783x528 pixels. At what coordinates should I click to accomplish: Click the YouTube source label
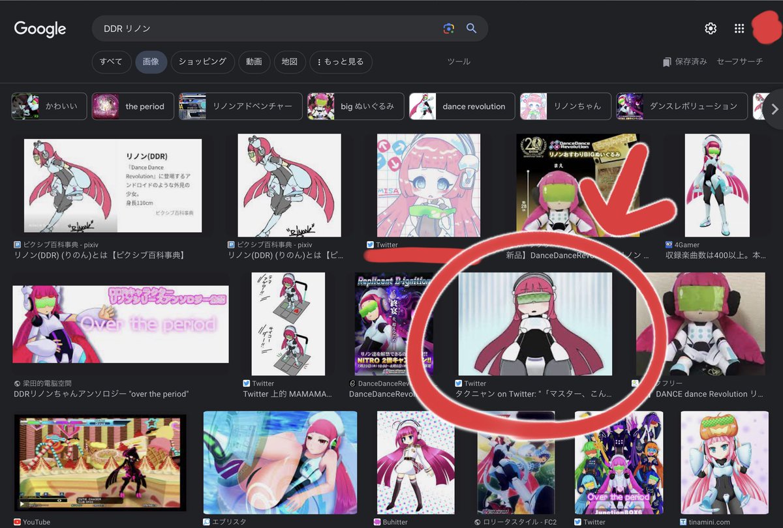tap(31, 522)
